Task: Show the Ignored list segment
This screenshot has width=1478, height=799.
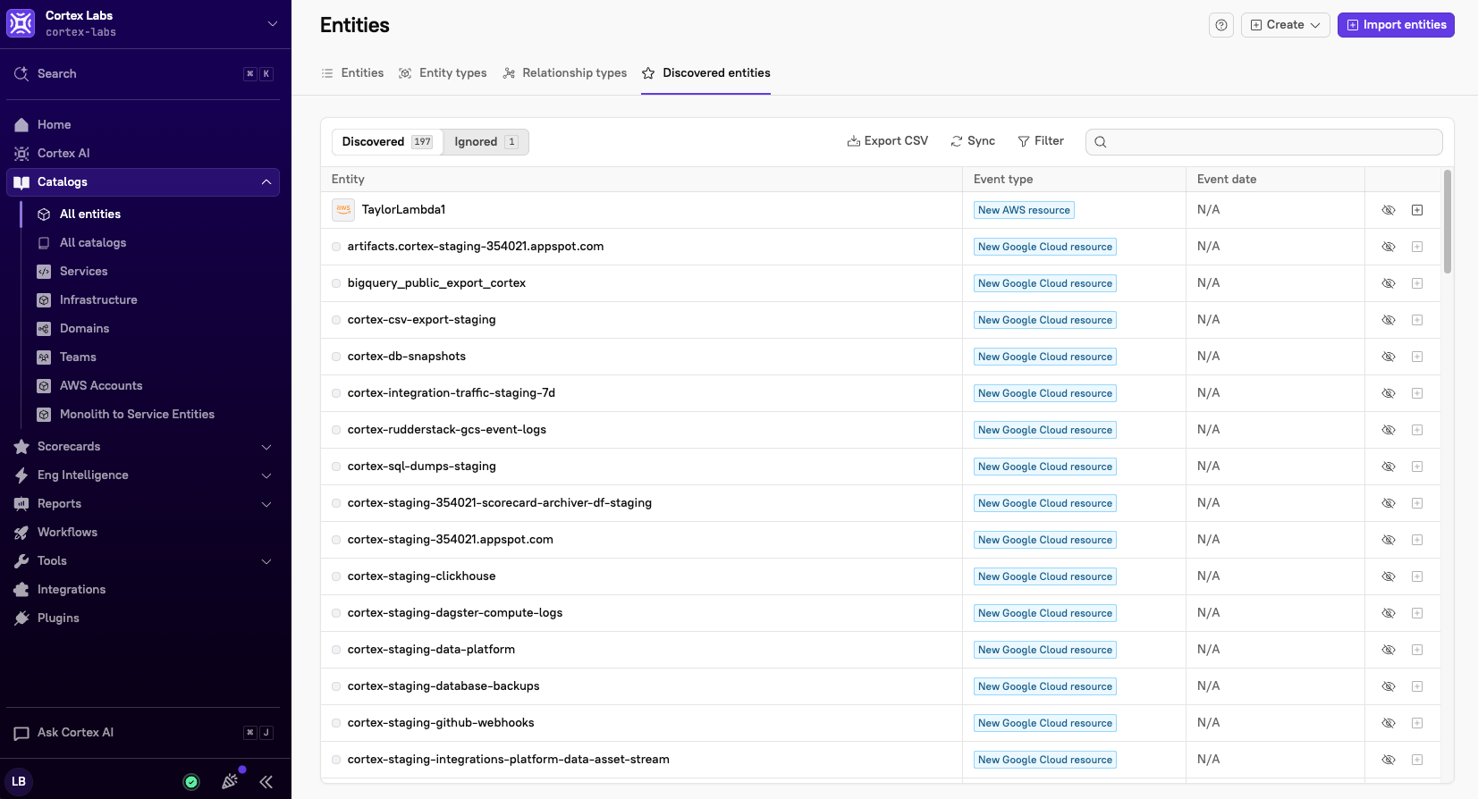Action: (486, 142)
